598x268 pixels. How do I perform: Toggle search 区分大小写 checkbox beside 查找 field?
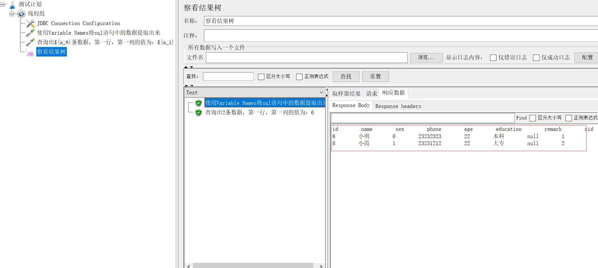coord(261,77)
